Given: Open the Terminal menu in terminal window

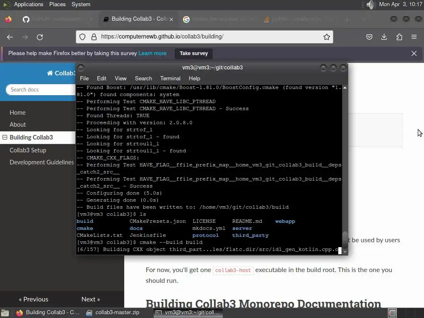Looking at the screenshot, I should pyautogui.click(x=170, y=78).
